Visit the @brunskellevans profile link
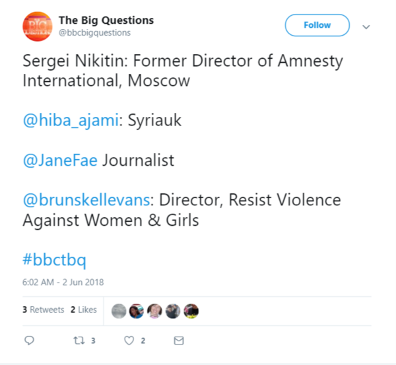The image size is (396, 365). [x=85, y=199]
